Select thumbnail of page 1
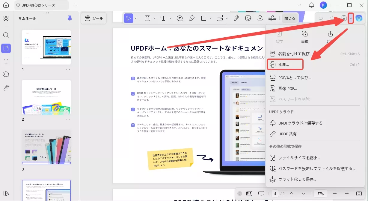The image size is (368, 201). coord(46,47)
